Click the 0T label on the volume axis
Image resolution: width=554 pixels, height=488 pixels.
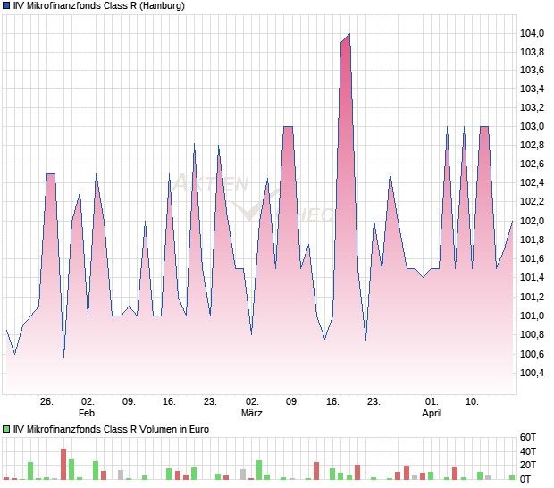(x=529, y=480)
